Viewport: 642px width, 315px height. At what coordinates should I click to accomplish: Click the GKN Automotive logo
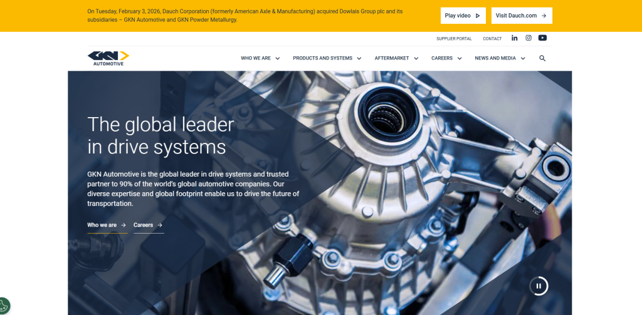[108, 58]
